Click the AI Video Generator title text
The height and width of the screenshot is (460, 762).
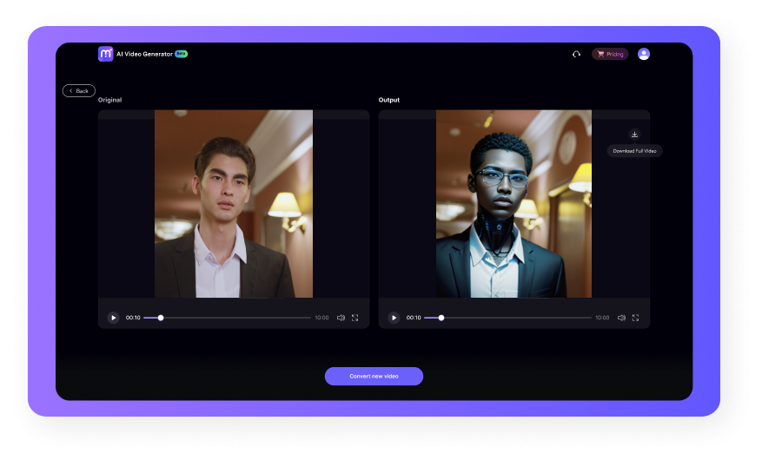[144, 54]
